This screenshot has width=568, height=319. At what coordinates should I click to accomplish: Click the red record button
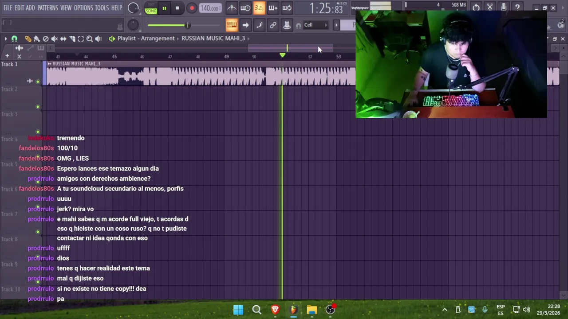[x=192, y=8]
